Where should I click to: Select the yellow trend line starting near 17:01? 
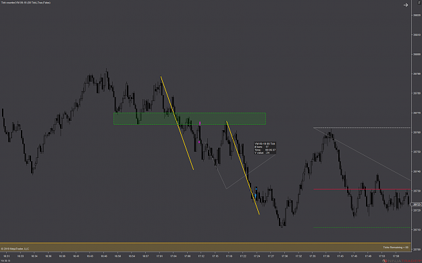pyautogui.click(x=177, y=123)
